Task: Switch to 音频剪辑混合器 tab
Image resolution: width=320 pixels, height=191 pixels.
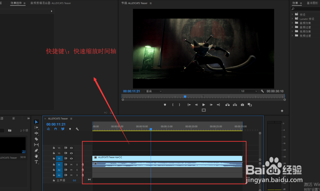Action: tap(51, 3)
